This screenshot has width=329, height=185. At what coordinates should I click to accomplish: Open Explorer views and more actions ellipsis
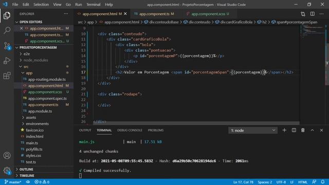(x=66, y=14)
